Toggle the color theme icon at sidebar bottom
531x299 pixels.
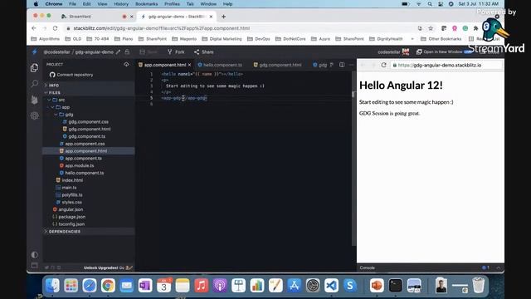tap(34, 255)
